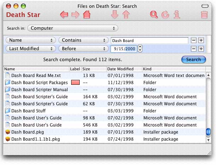Click the 03/03/1999 date cell
This screenshot has height=165, width=216.
(x=120, y=111)
